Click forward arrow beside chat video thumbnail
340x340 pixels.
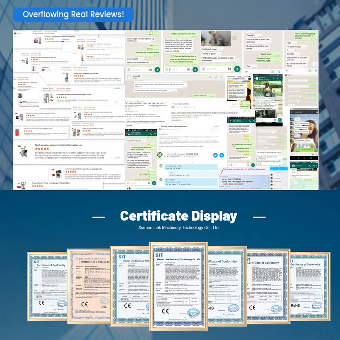[x=234, y=38]
